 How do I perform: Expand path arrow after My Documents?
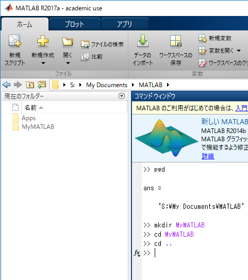[133, 85]
